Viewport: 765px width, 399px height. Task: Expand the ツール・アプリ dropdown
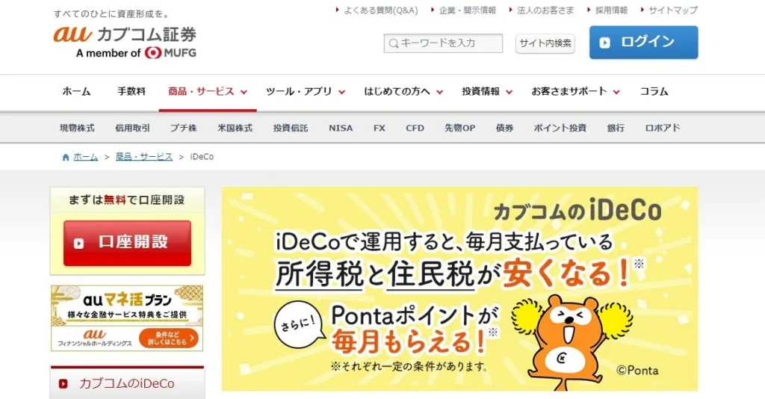306,92
